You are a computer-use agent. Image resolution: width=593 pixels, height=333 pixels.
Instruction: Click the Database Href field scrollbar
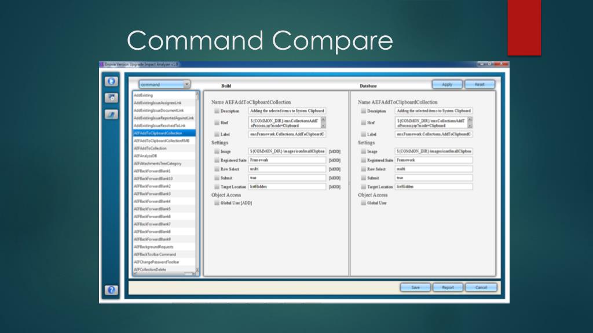pyautogui.click(x=470, y=123)
